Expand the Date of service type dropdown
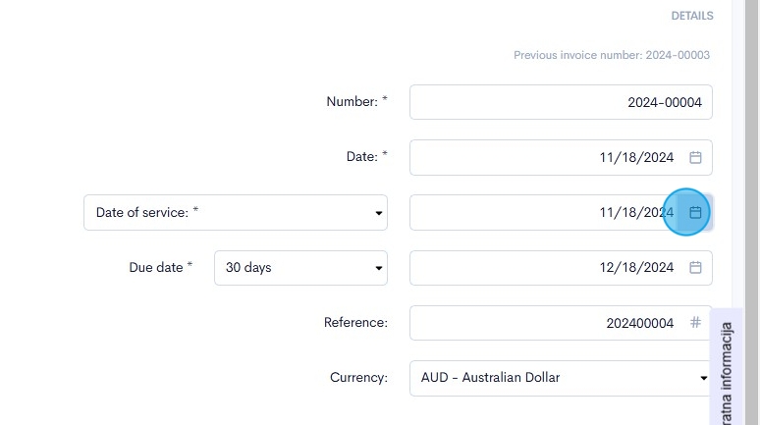This screenshot has width=760, height=425. point(236,212)
